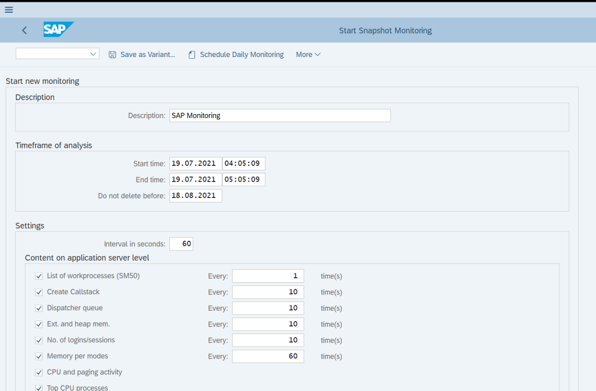Go back using the back arrow

(x=24, y=30)
